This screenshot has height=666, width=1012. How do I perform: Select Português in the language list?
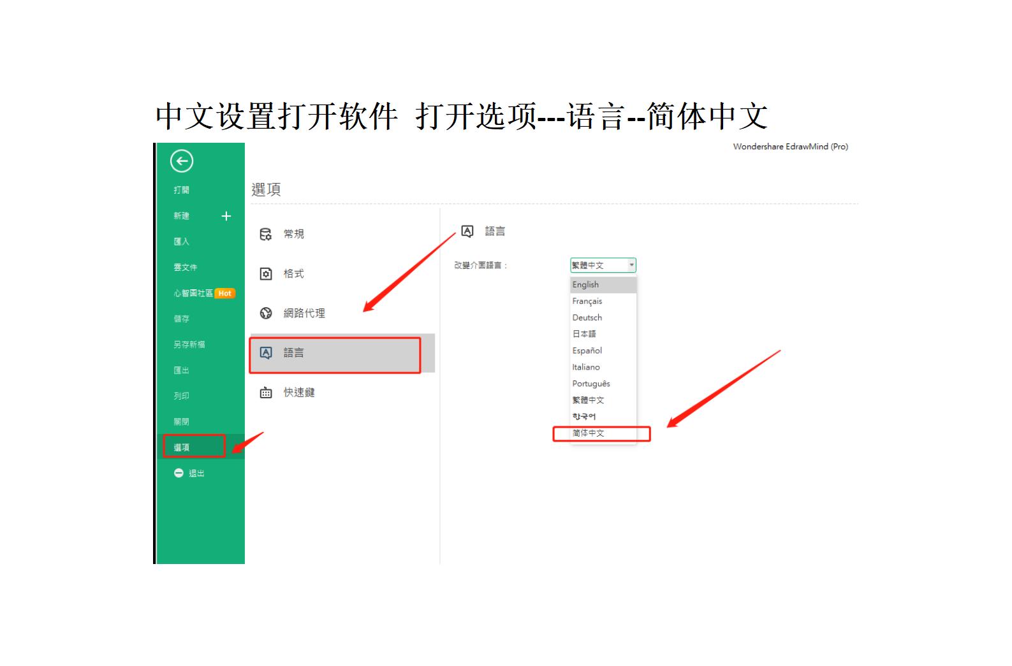(603, 384)
